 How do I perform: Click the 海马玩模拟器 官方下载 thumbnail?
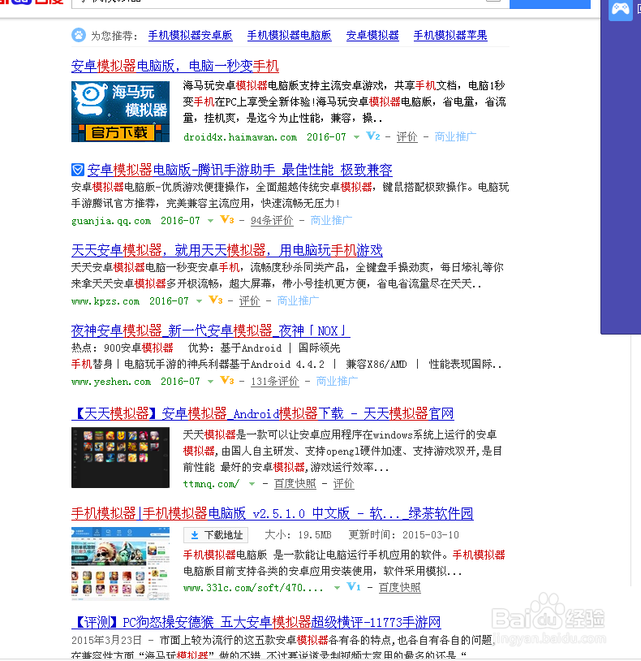120,112
